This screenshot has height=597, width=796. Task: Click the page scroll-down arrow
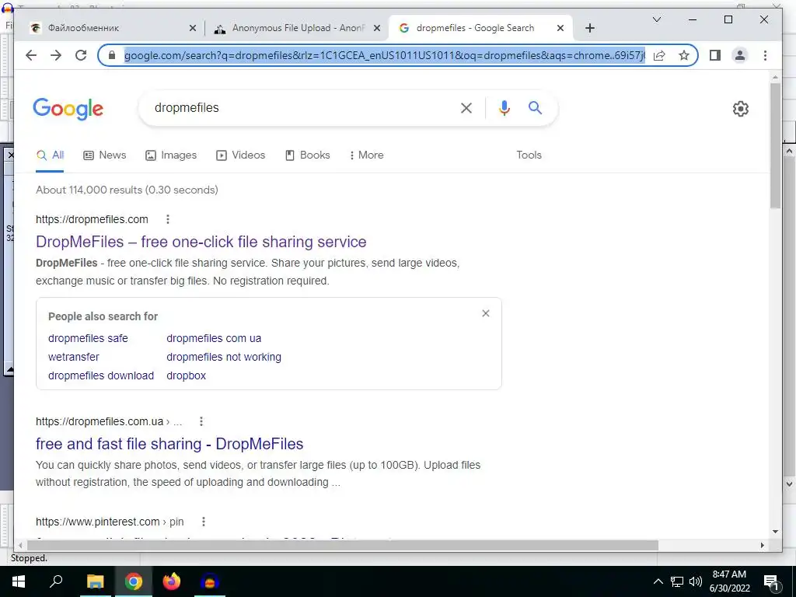(775, 532)
